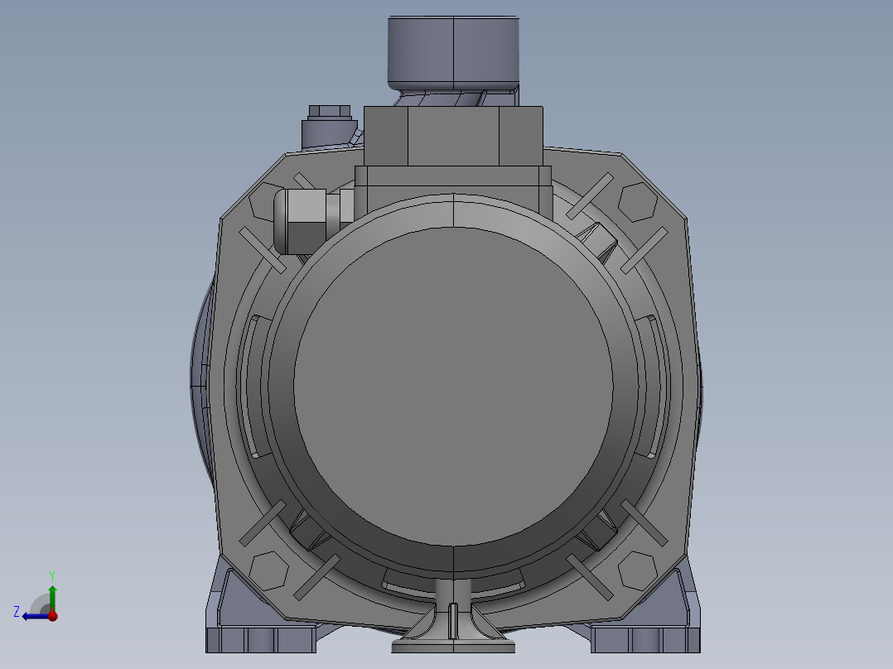Select the rectangular terminal box face
This screenshot has height=669, width=893.
(453, 136)
